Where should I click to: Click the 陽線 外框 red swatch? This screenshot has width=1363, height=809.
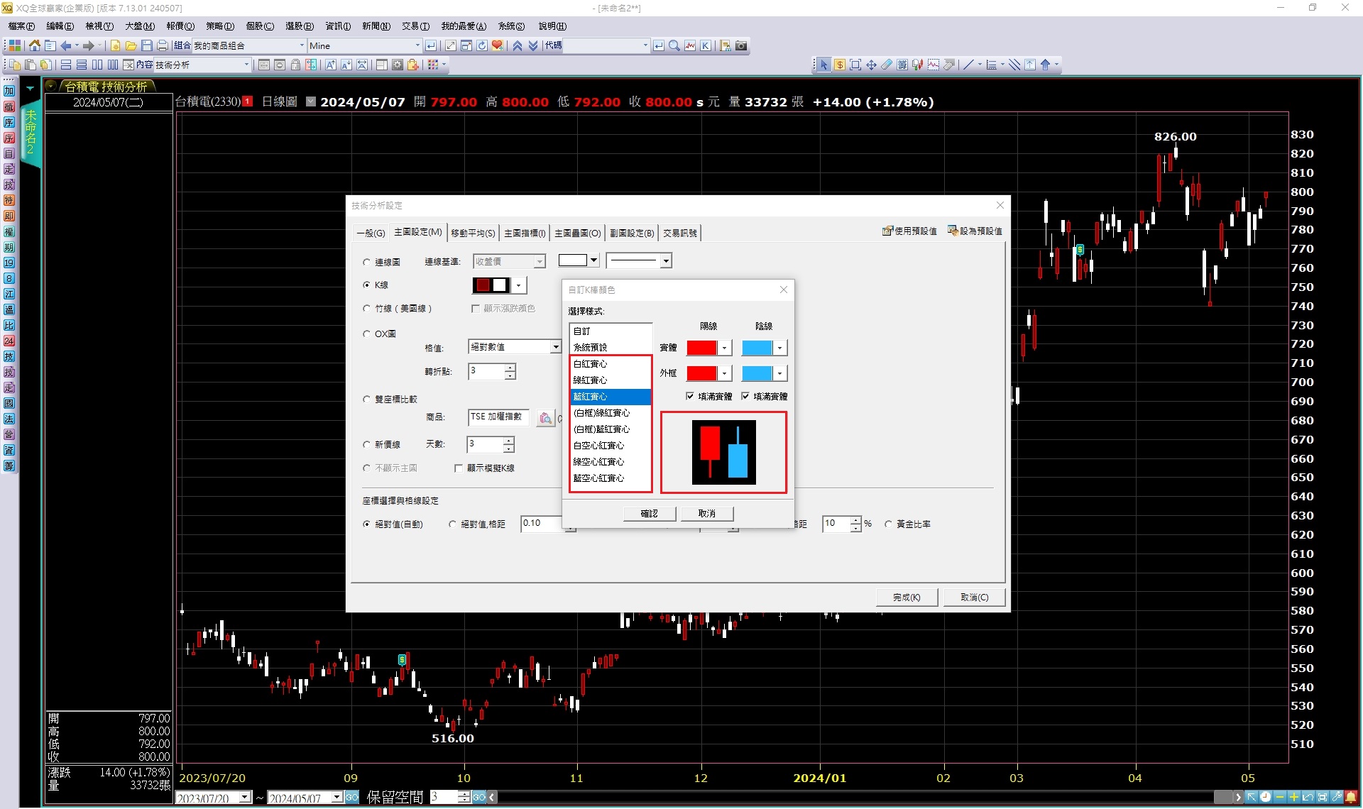[x=701, y=373]
